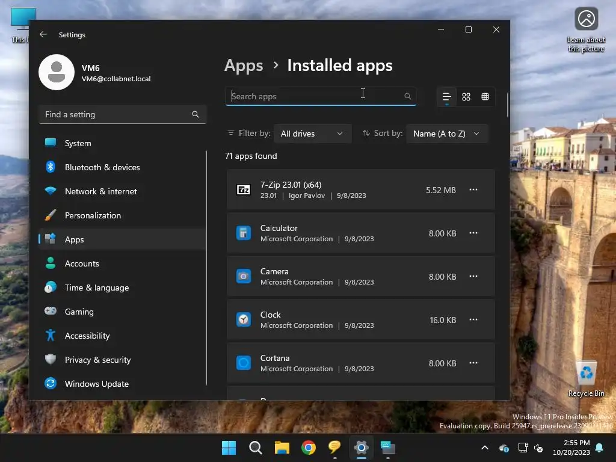Click the search icon in Find a setting
This screenshot has width=616, height=462.
tap(196, 114)
